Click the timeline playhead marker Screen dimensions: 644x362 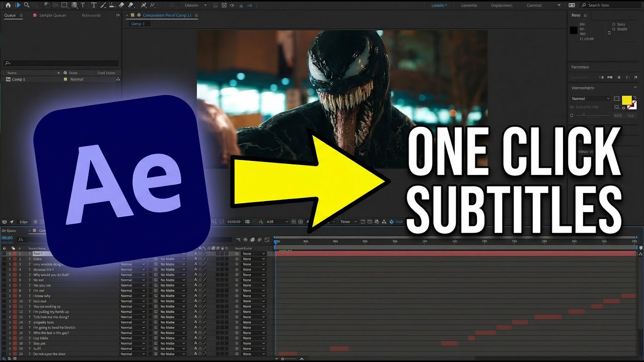click(x=276, y=242)
